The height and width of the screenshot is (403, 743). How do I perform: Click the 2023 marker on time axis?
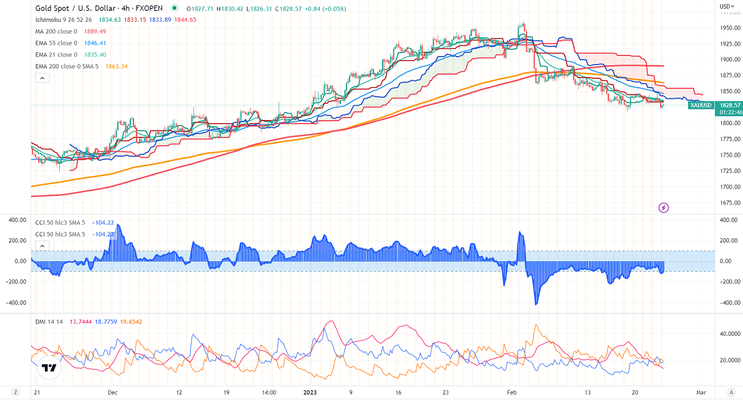coord(310,392)
